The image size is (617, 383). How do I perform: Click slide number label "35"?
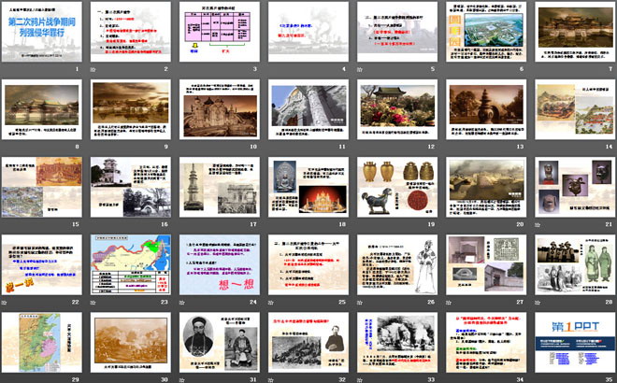point(610,380)
